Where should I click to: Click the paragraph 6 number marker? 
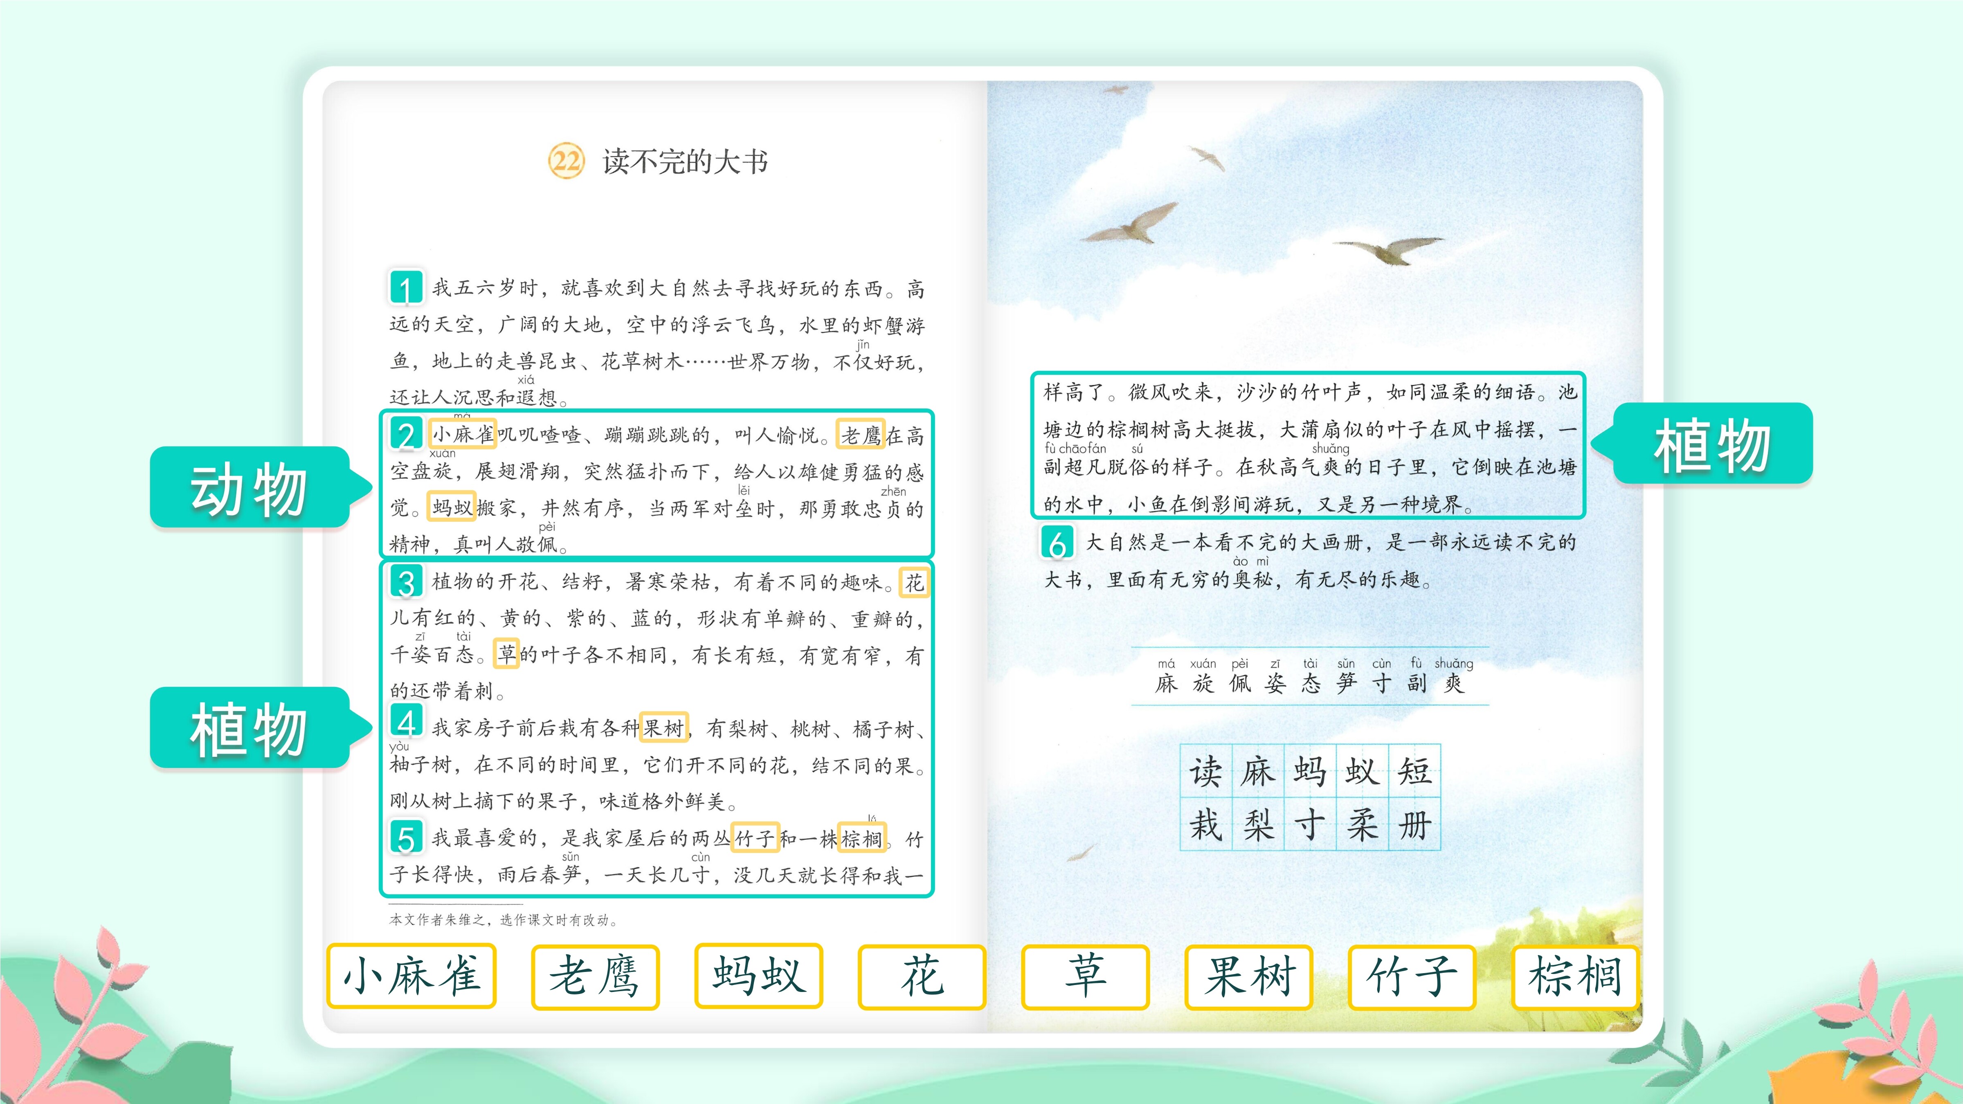pos(1058,543)
